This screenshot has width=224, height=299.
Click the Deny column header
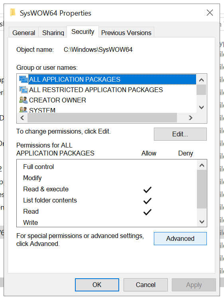click(185, 153)
